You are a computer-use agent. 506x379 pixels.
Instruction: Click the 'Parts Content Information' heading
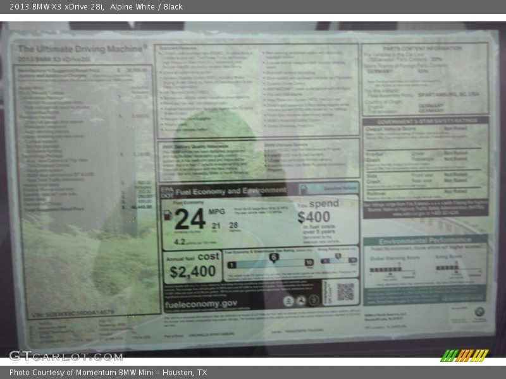tap(423, 49)
